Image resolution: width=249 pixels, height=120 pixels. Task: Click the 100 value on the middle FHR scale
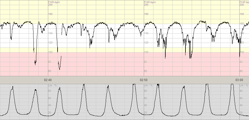(146, 52)
